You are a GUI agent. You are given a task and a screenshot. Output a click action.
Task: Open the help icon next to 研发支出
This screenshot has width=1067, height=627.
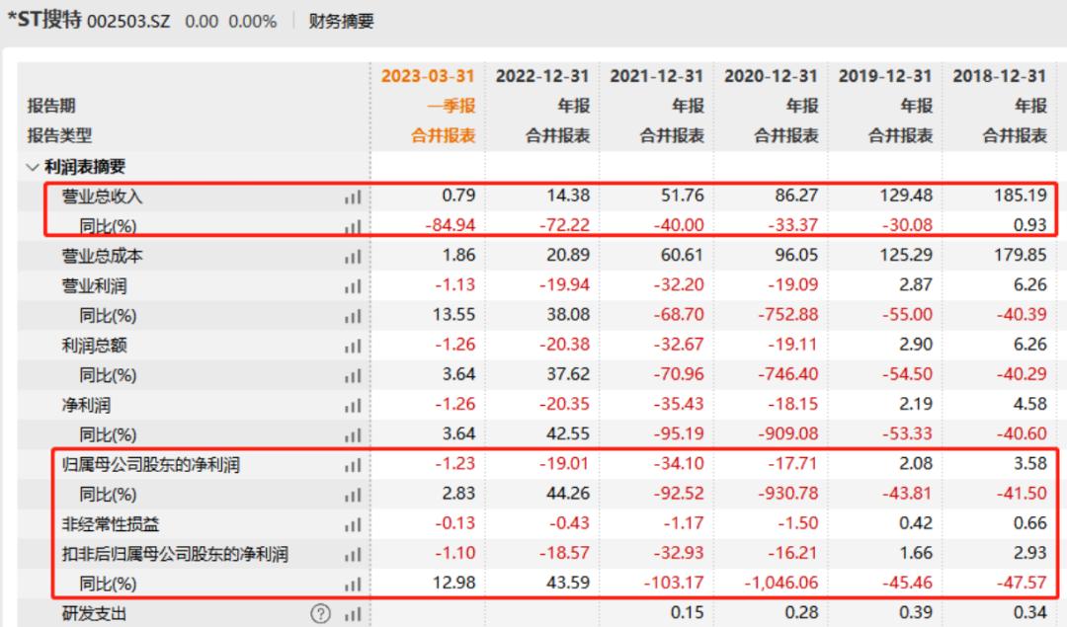319,613
